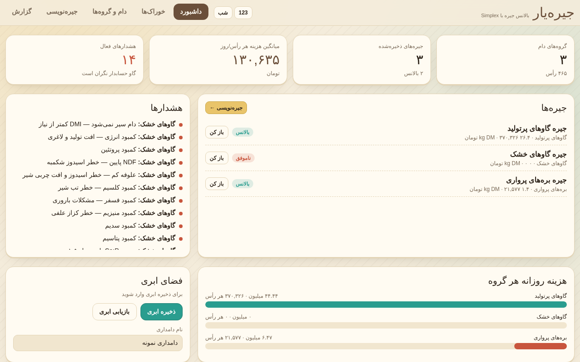Click the بازیابی ابری cloud restore button
The width and height of the screenshot is (580, 362).
115,312
